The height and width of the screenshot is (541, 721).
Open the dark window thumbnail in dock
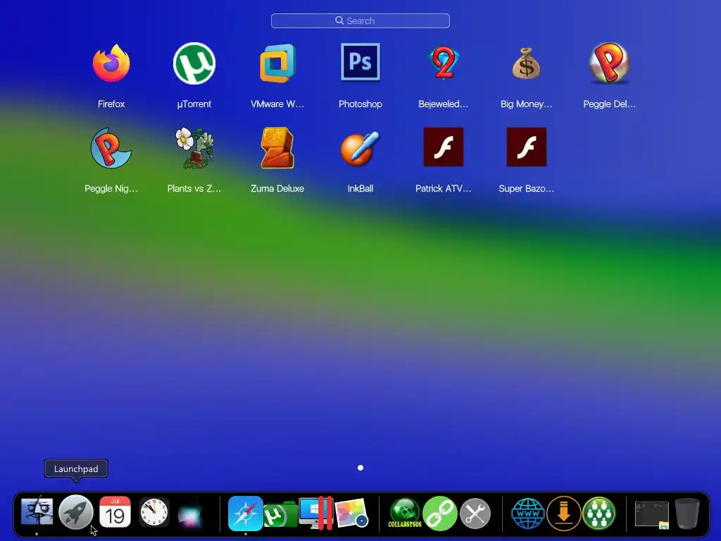click(652, 514)
